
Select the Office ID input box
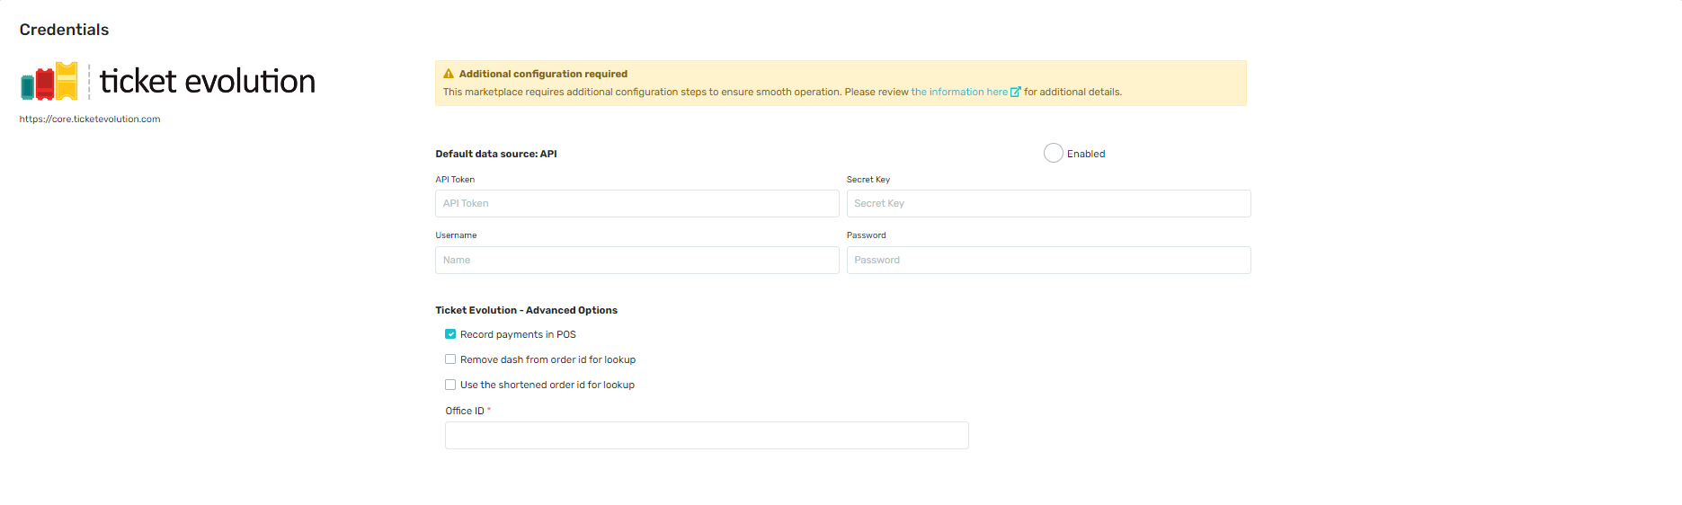[x=707, y=435]
